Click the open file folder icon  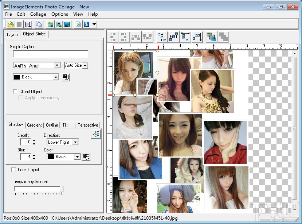(11, 24)
